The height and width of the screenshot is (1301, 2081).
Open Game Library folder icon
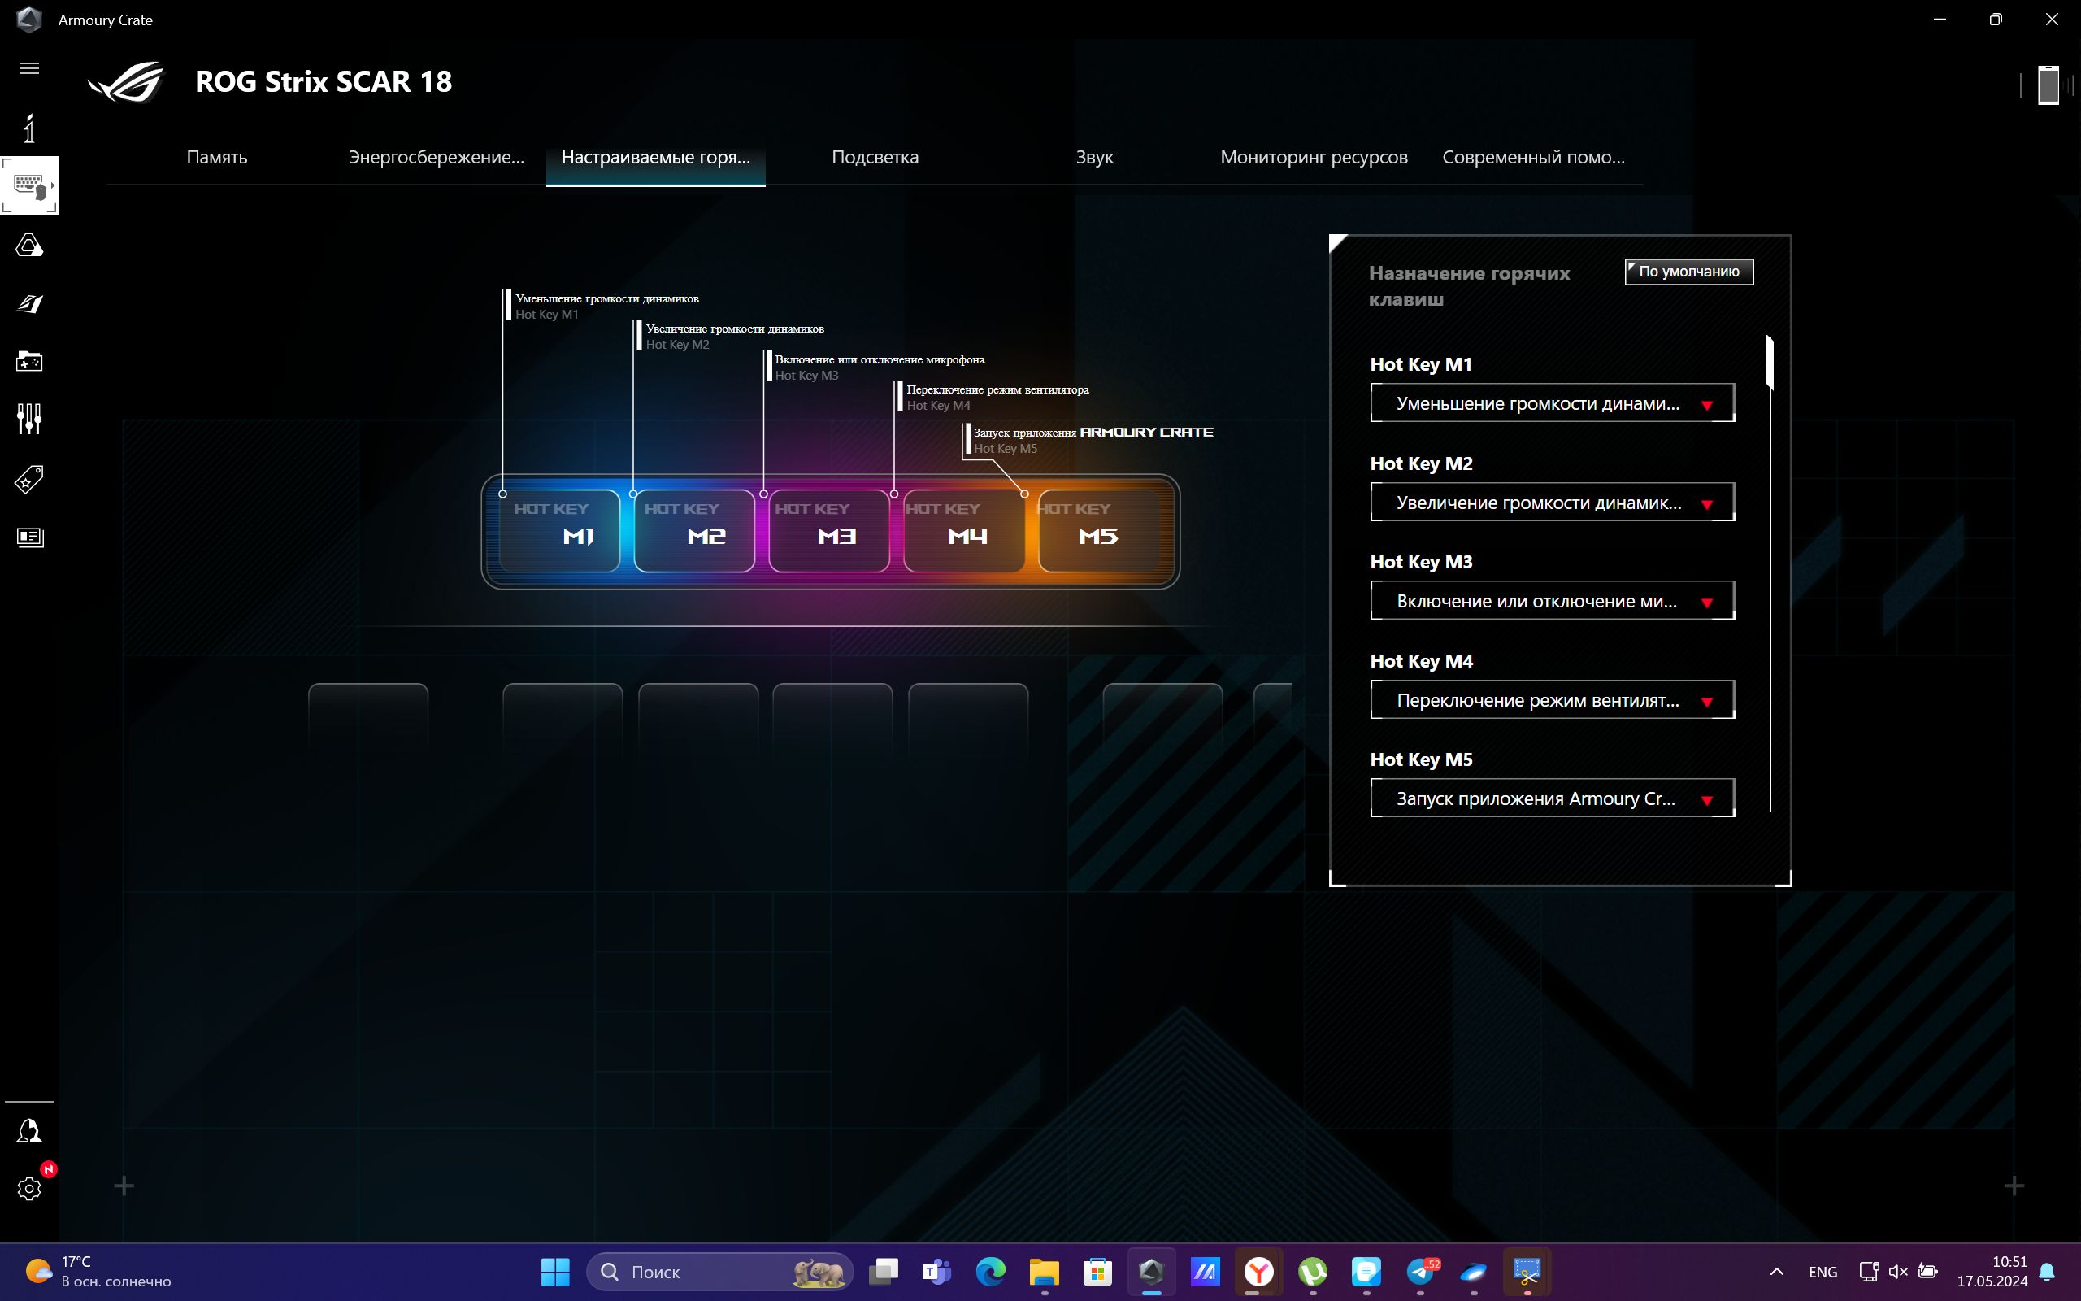pos(29,361)
